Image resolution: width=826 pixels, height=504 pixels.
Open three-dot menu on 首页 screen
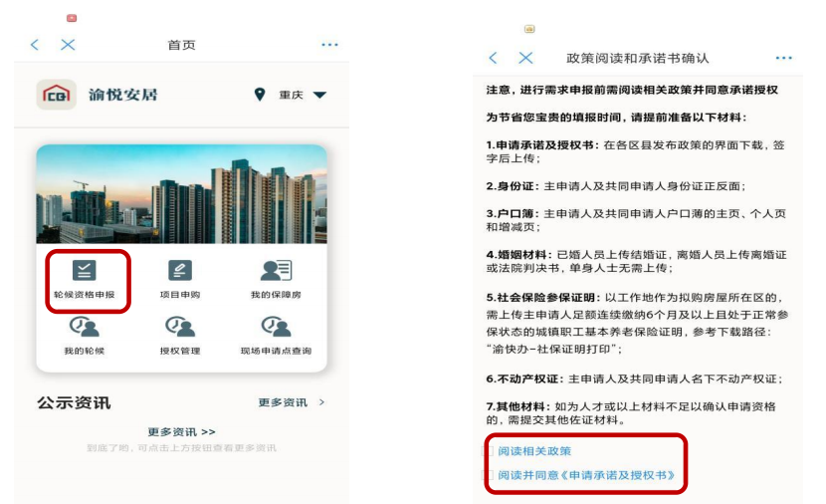click(x=329, y=45)
